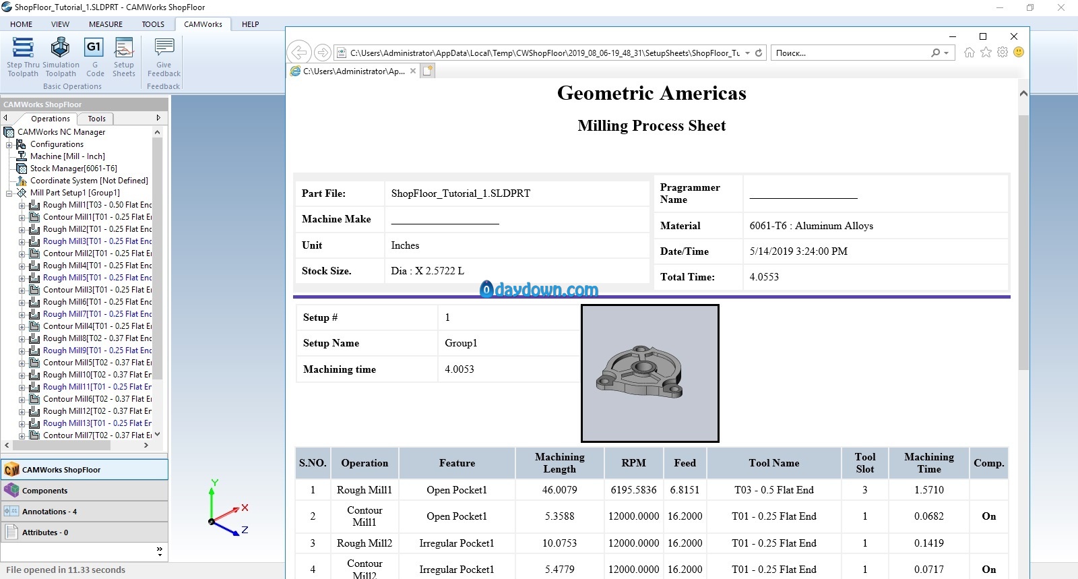Select Coordinate System [Not Defined] node
This screenshot has width=1078, height=579.
[89, 181]
